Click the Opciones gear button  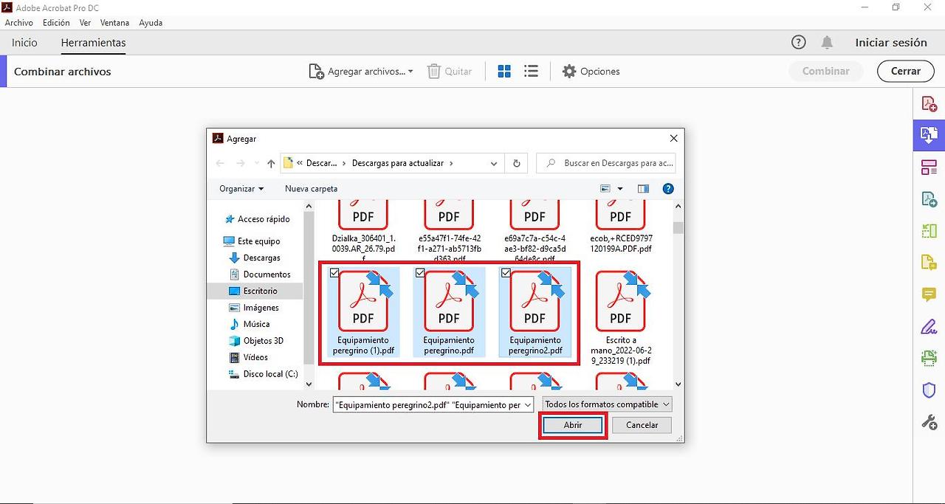tap(591, 72)
